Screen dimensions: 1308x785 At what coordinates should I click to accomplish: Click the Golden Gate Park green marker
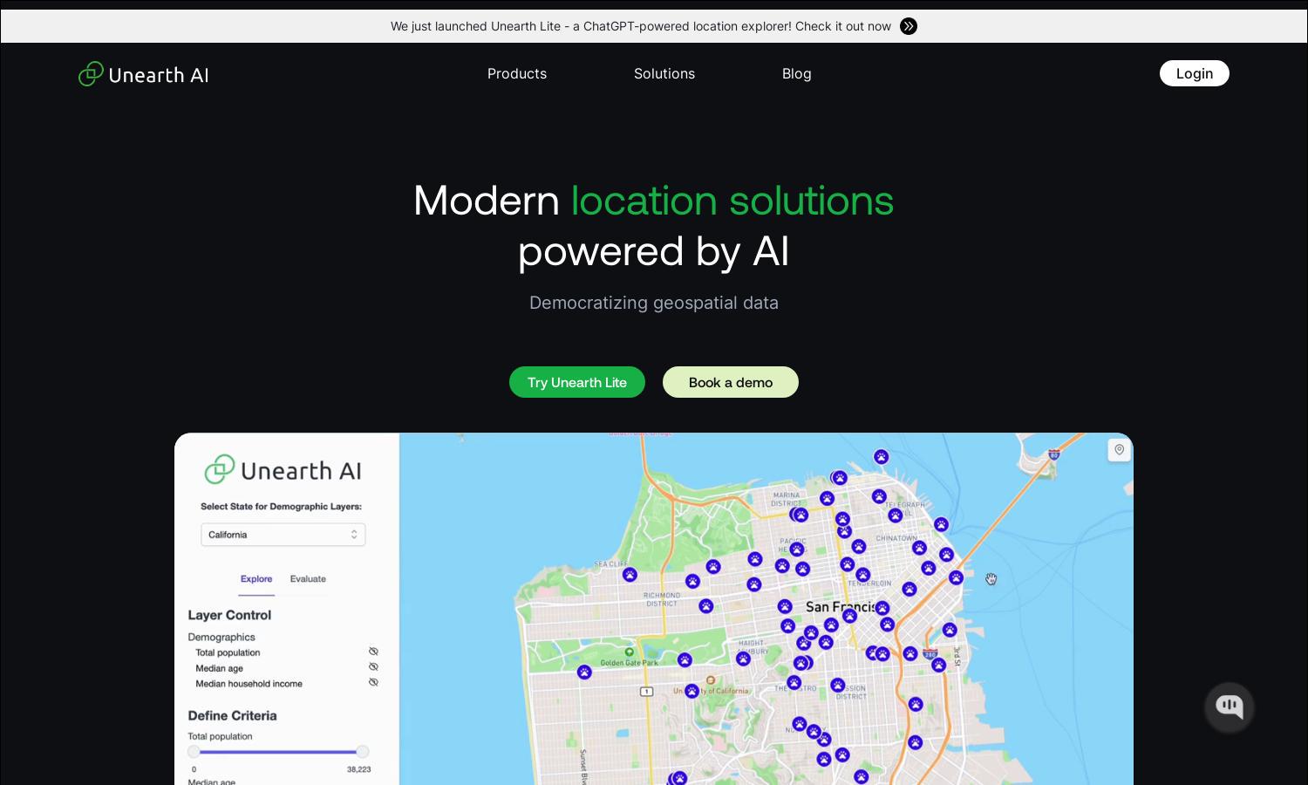point(629,652)
